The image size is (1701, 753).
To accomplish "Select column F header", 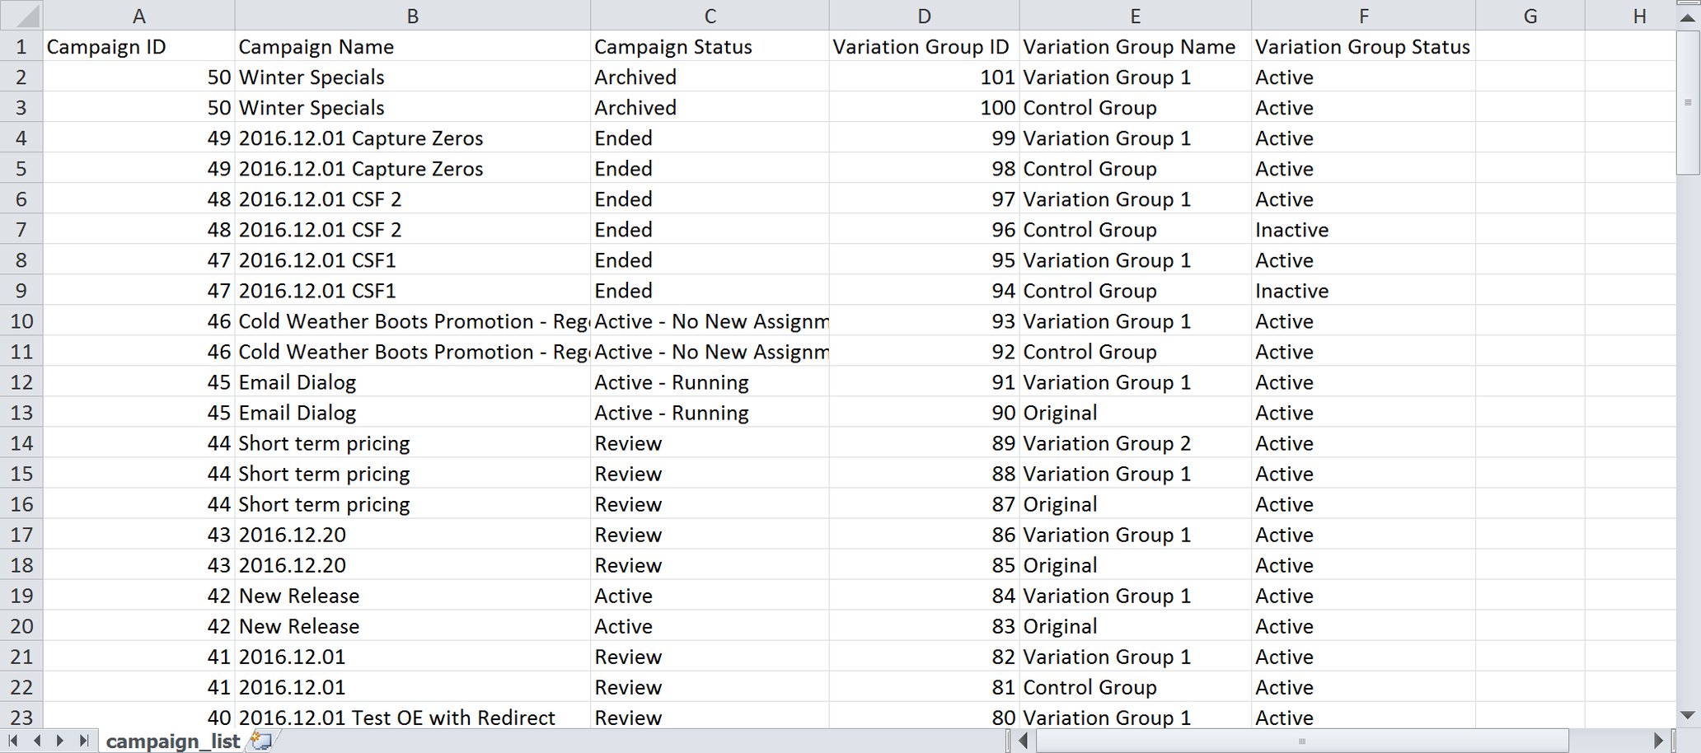I will click(x=1363, y=16).
